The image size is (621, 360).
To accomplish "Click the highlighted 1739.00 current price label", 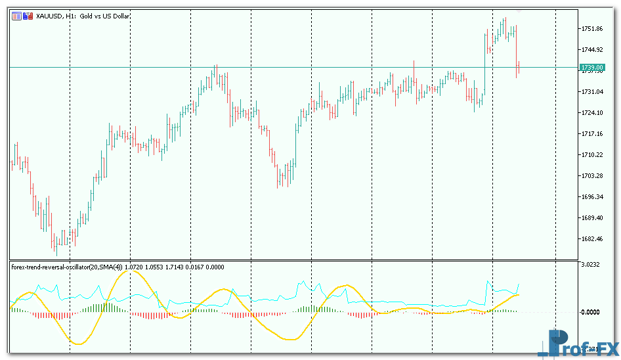I will click(x=591, y=68).
